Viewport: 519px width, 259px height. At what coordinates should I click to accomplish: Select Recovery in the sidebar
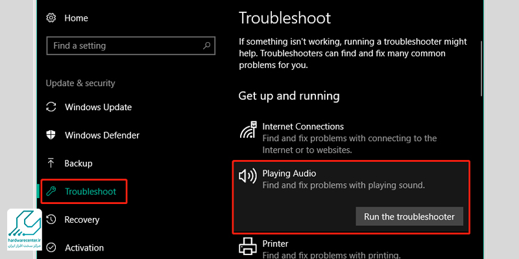82,220
